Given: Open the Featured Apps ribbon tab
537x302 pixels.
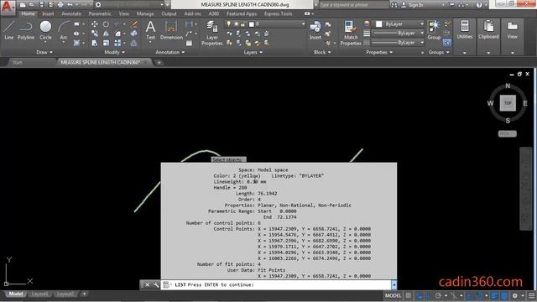Looking at the screenshot, I should [242, 13].
